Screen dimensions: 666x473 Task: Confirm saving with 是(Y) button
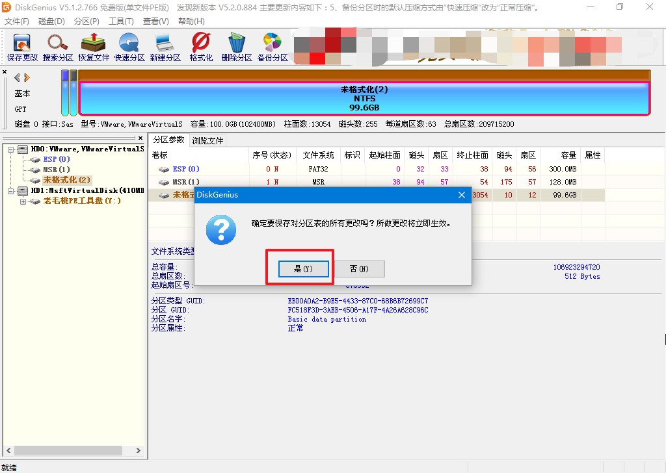(303, 269)
